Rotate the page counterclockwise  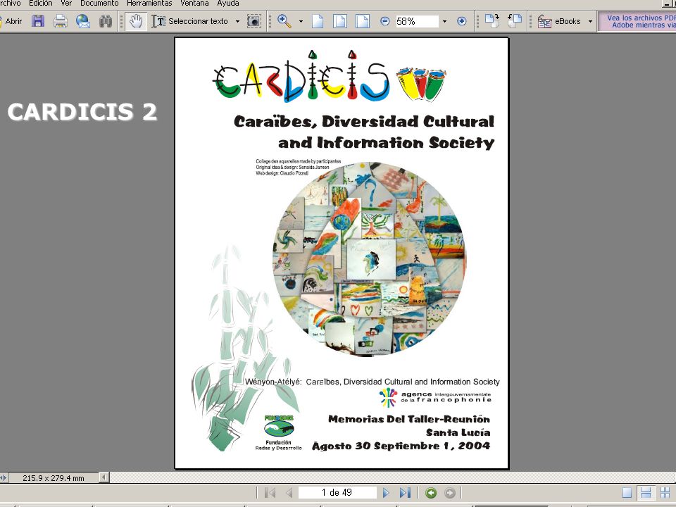click(x=515, y=20)
